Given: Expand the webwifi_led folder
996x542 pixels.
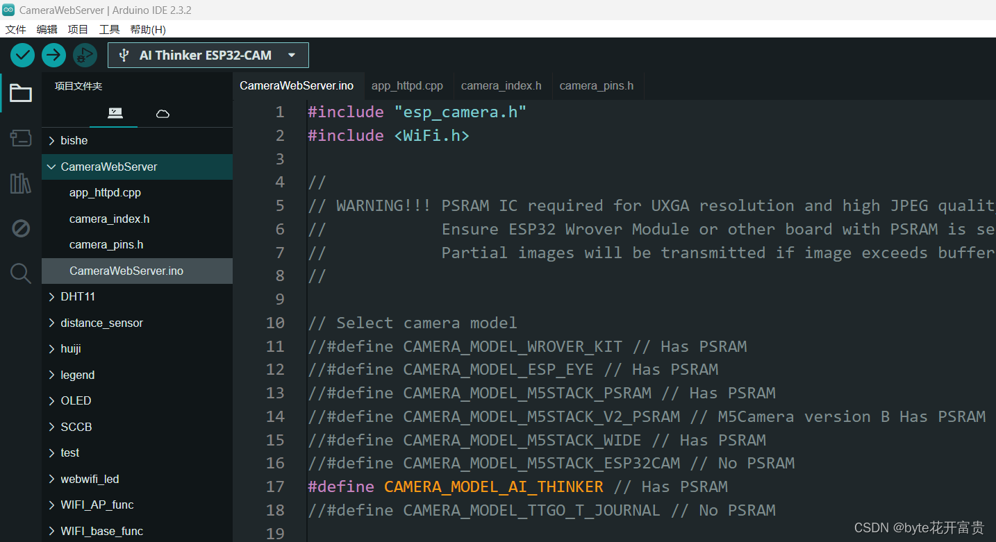Looking at the screenshot, I should tap(138, 479).
